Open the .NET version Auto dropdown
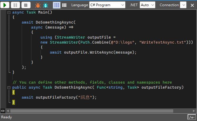The height and width of the screenshot is (121, 197). [149, 5]
